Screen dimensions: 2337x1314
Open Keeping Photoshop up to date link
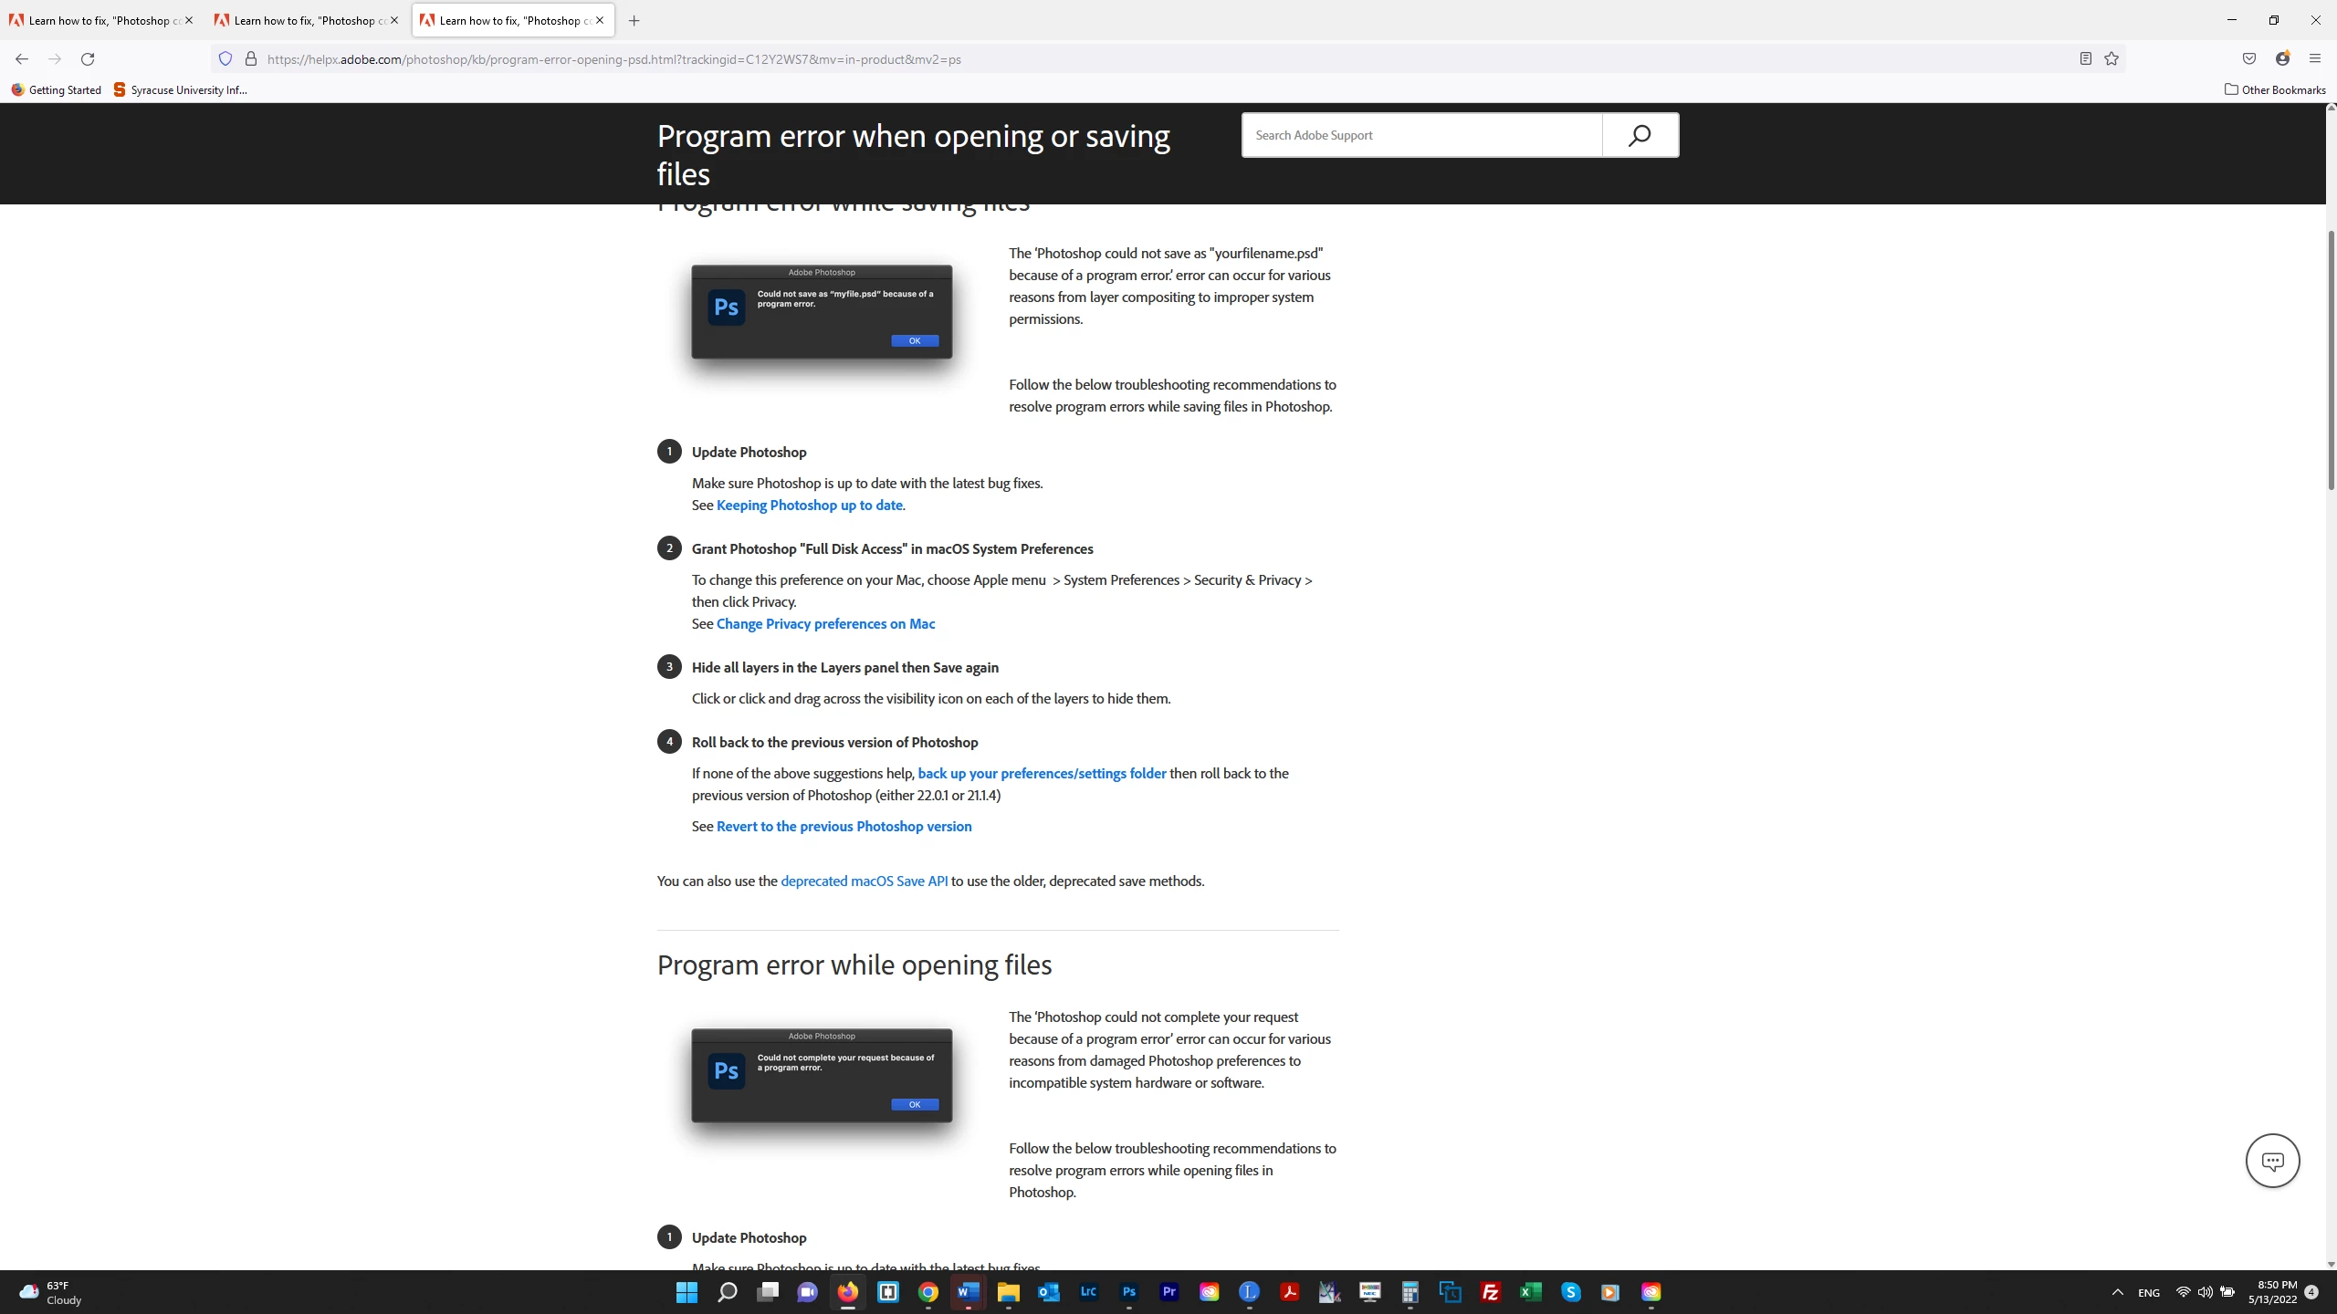pos(809,506)
